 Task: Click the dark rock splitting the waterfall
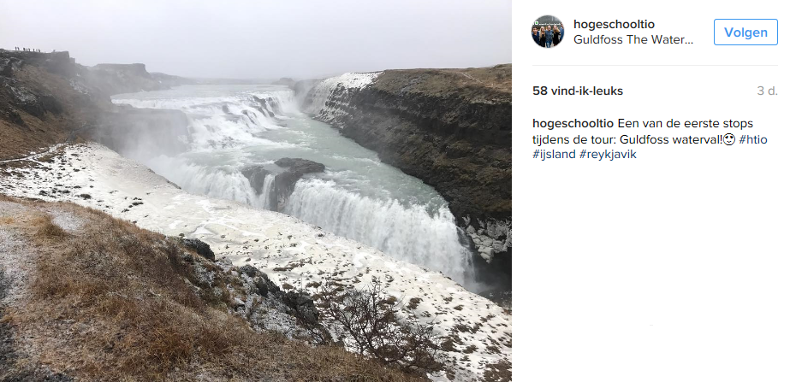pos(284,179)
